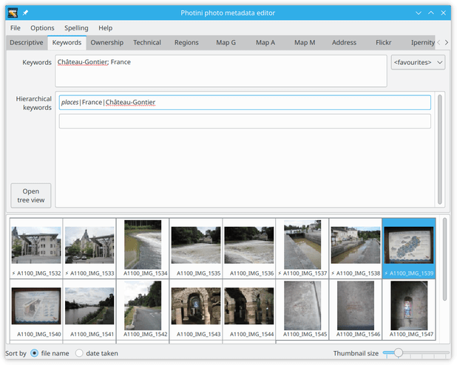The image size is (457, 365).
Task: Switch to the Descriptive tab
Action: (27, 43)
